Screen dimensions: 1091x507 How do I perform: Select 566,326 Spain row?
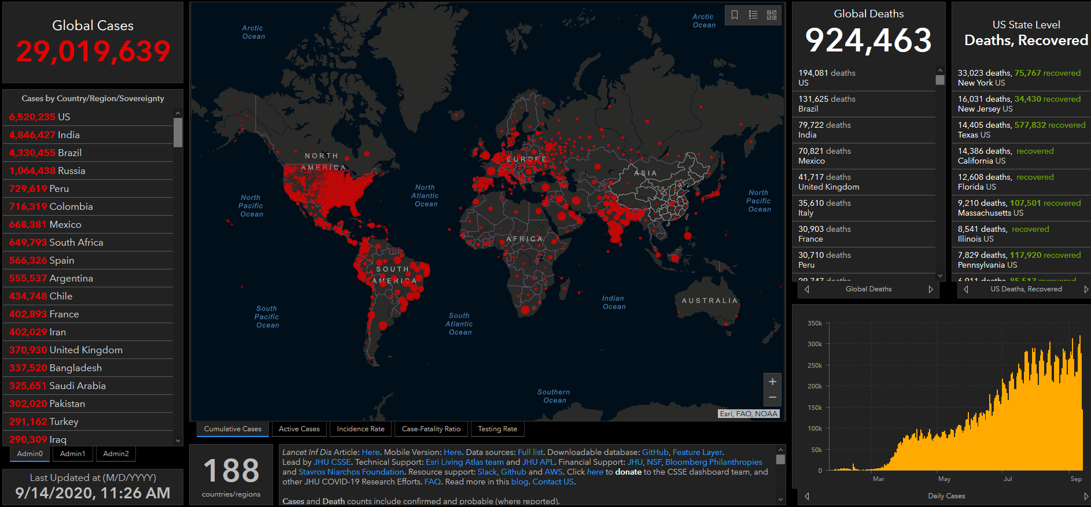point(88,260)
